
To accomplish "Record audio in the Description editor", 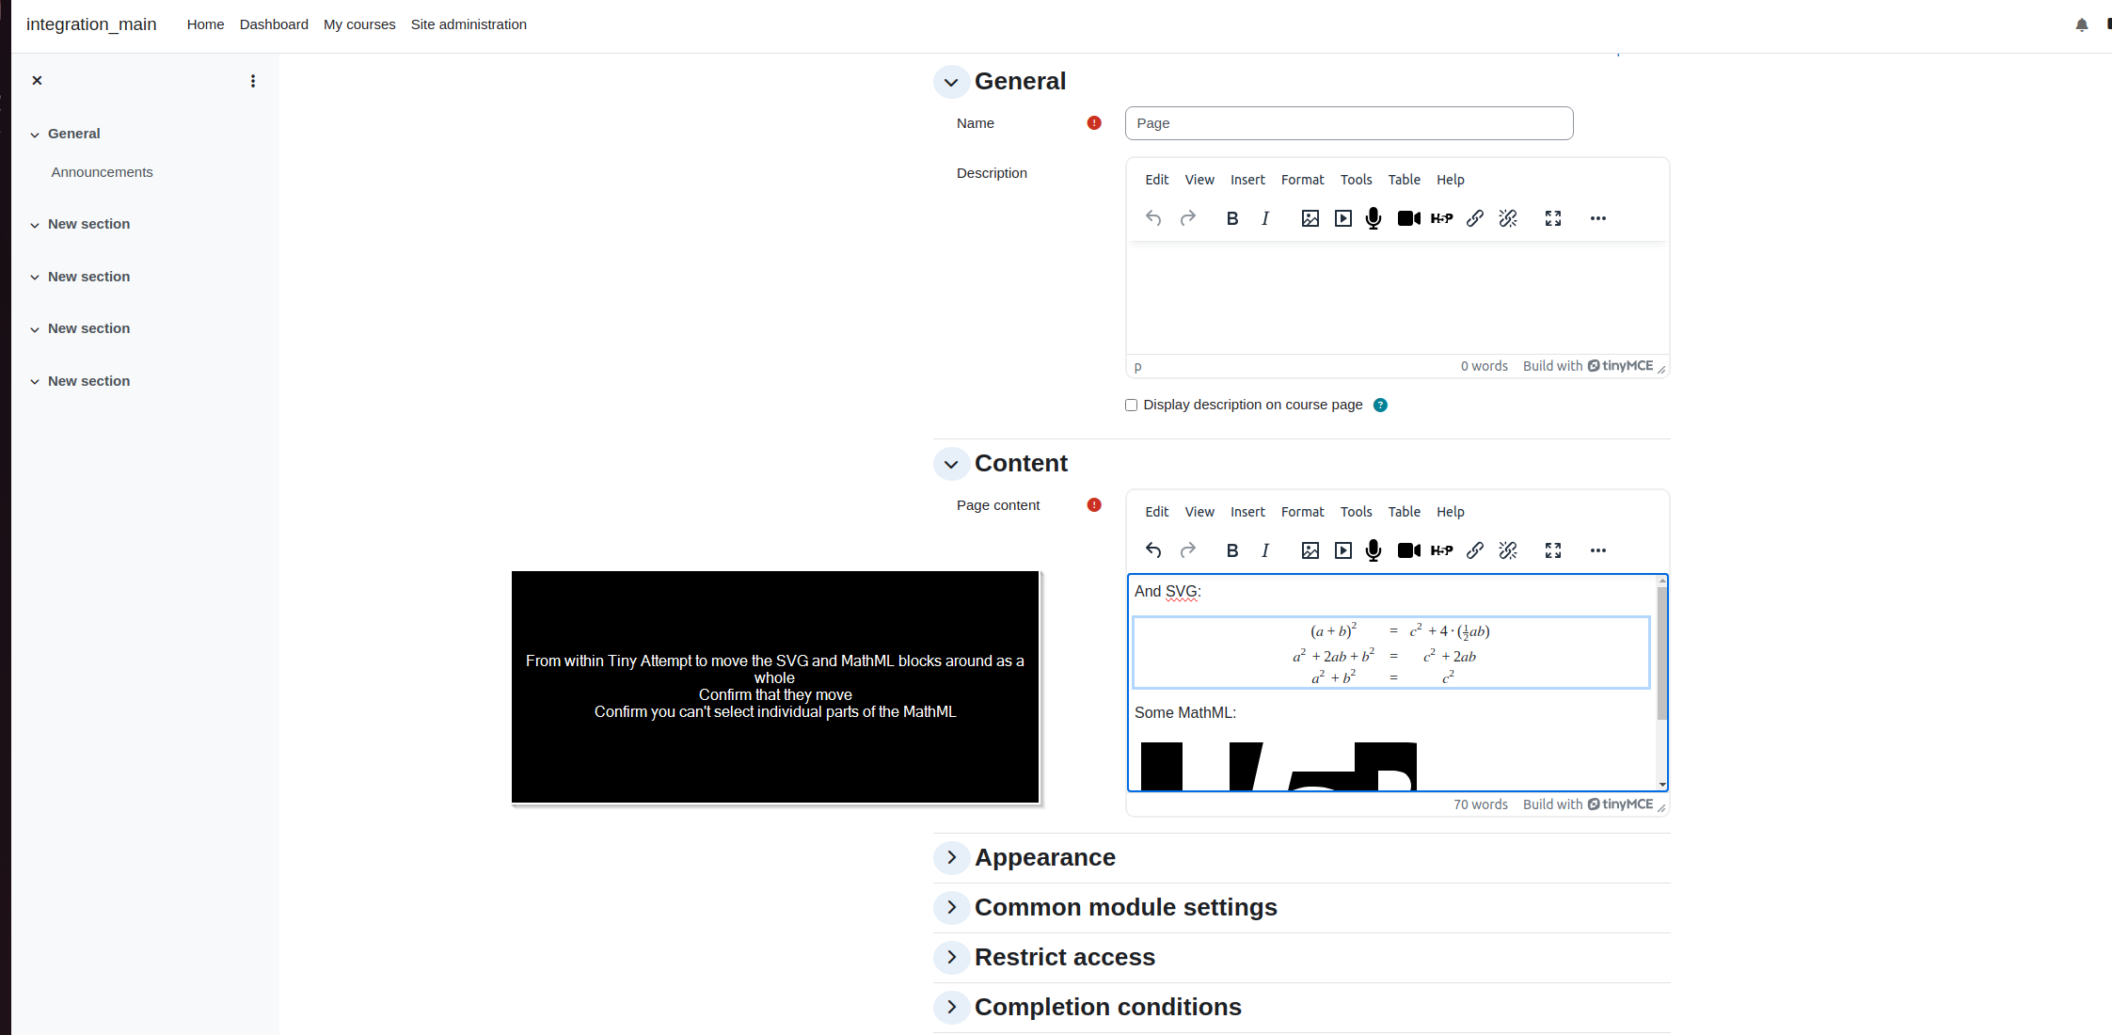I will point(1374,218).
